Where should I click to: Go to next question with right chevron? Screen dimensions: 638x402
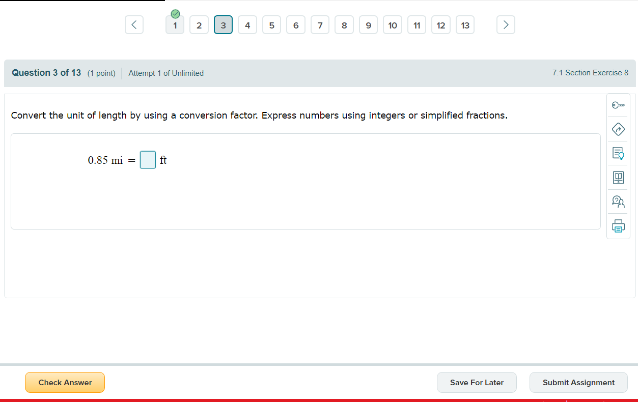(506, 25)
